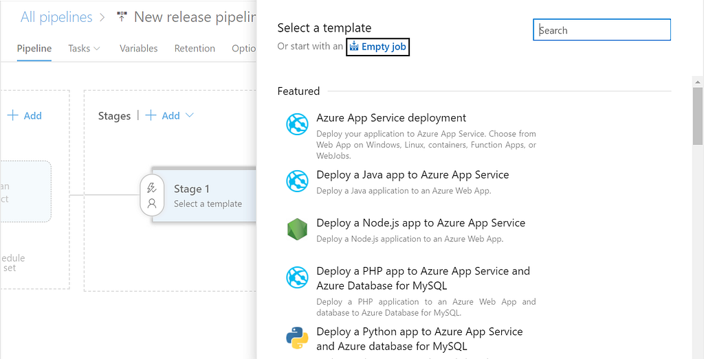
Task: Click the template list scrollbar thumb
Action: click(x=697, y=115)
